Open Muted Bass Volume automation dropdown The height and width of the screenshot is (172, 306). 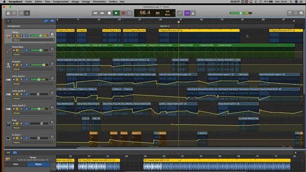pyautogui.click(x=33, y=54)
